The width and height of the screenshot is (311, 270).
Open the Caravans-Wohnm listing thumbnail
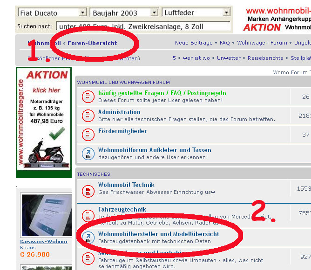pyautogui.click(x=44, y=216)
